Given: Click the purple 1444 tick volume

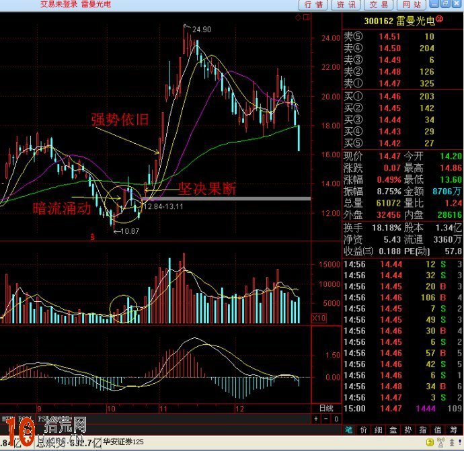Looking at the screenshot, I should (425, 409).
